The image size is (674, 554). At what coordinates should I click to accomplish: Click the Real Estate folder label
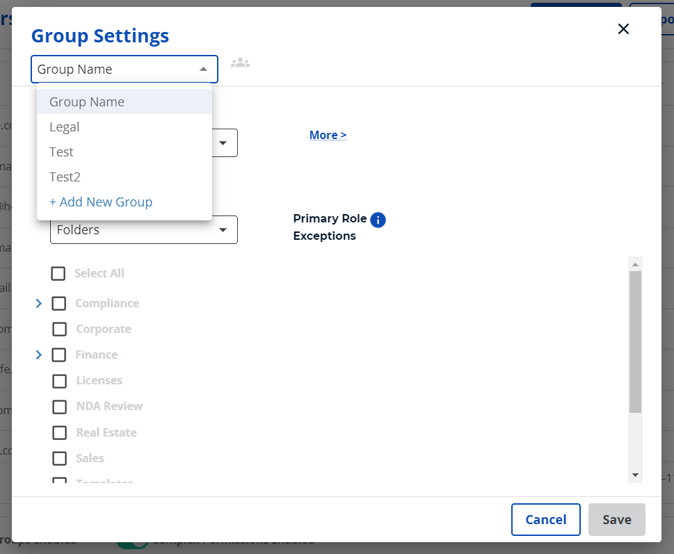pyautogui.click(x=106, y=432)
